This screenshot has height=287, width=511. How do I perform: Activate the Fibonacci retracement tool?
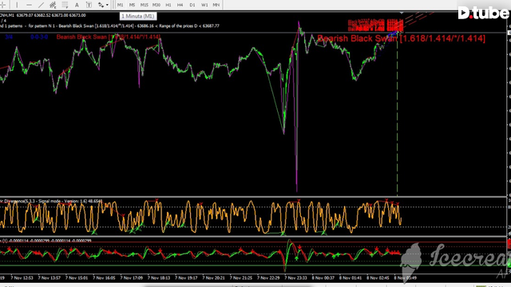tap(65, 5)
